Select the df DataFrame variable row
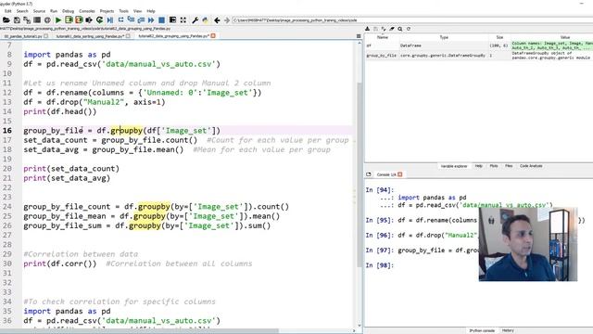 [x=479, y=45]
